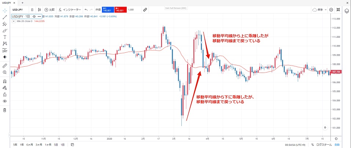
Task: Toggle the ログスケール log scale option
Action: [323, 145]
